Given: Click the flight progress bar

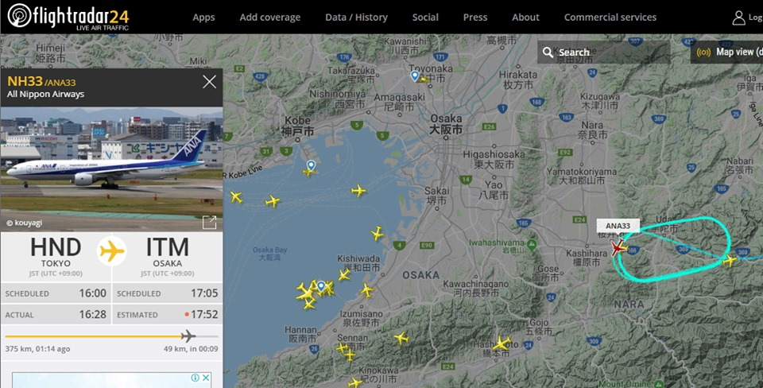Looking at the screenshot, I should [x=111, y=336].
